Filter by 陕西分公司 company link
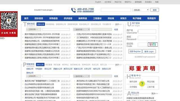This screenshot has height=101, width=180. [106, 69]
